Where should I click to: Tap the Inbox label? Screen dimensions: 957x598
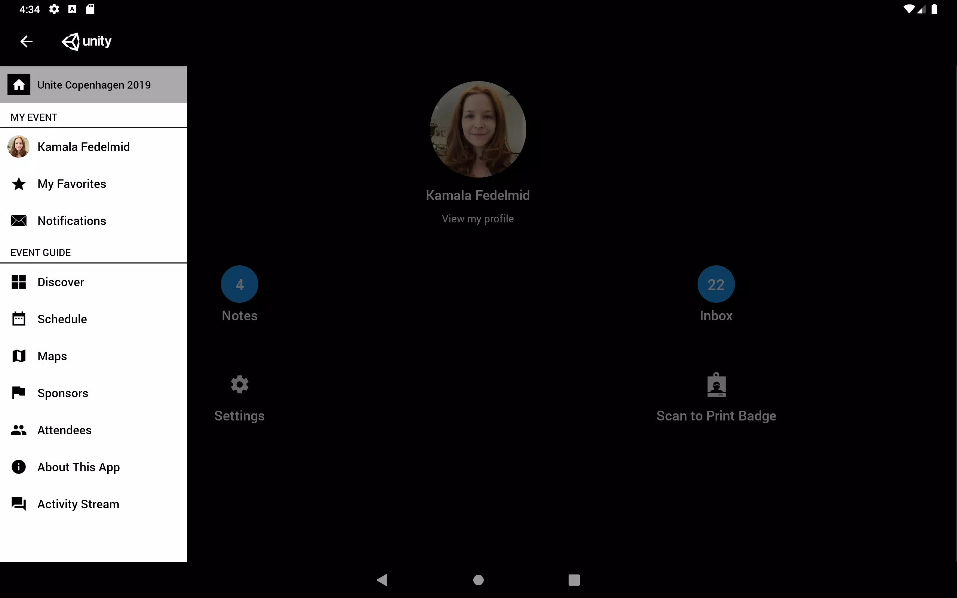click(x=716, y=315)
